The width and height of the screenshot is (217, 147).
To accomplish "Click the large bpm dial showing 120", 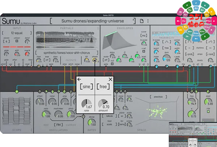I will 166,58.
